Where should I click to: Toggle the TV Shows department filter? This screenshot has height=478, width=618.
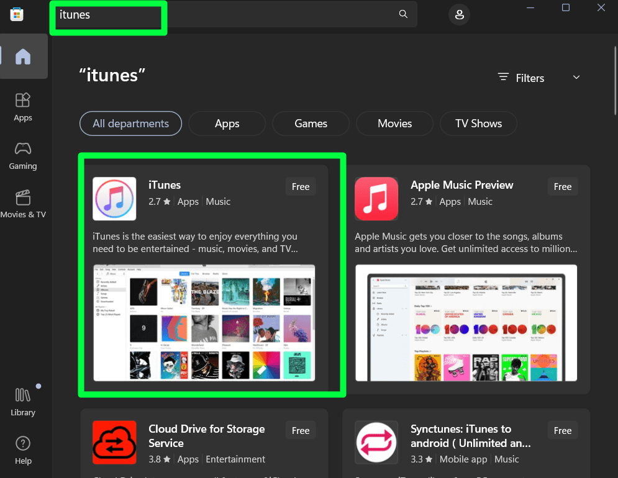(478, 124)
